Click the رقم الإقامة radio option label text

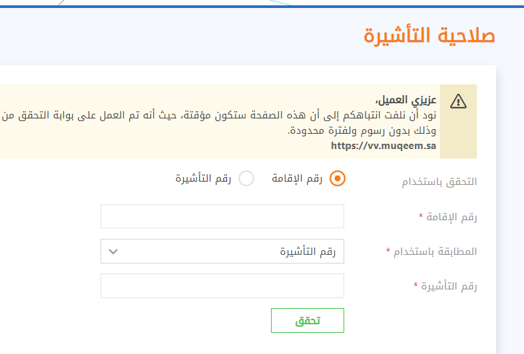297,179
